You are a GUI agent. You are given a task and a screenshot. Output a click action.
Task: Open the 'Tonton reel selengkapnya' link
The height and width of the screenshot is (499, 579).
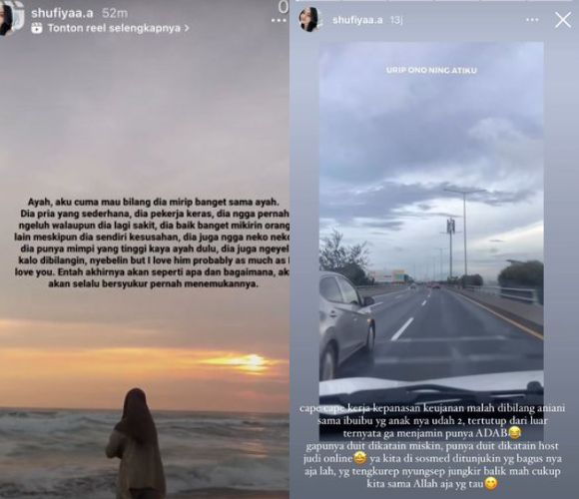(x=115, y=28)
